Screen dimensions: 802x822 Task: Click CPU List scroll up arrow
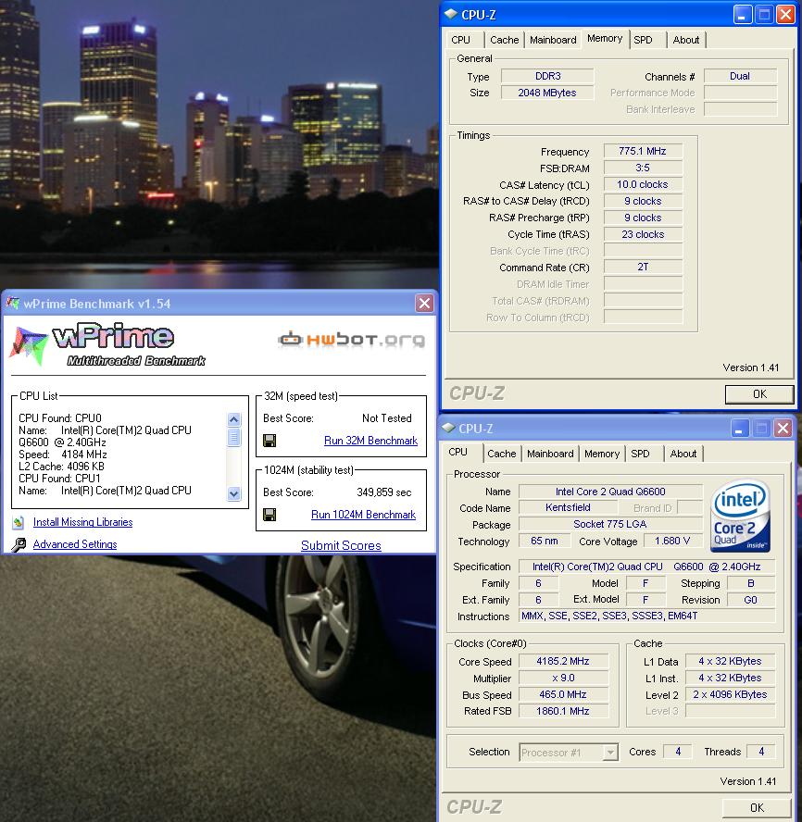click(234, 419)
